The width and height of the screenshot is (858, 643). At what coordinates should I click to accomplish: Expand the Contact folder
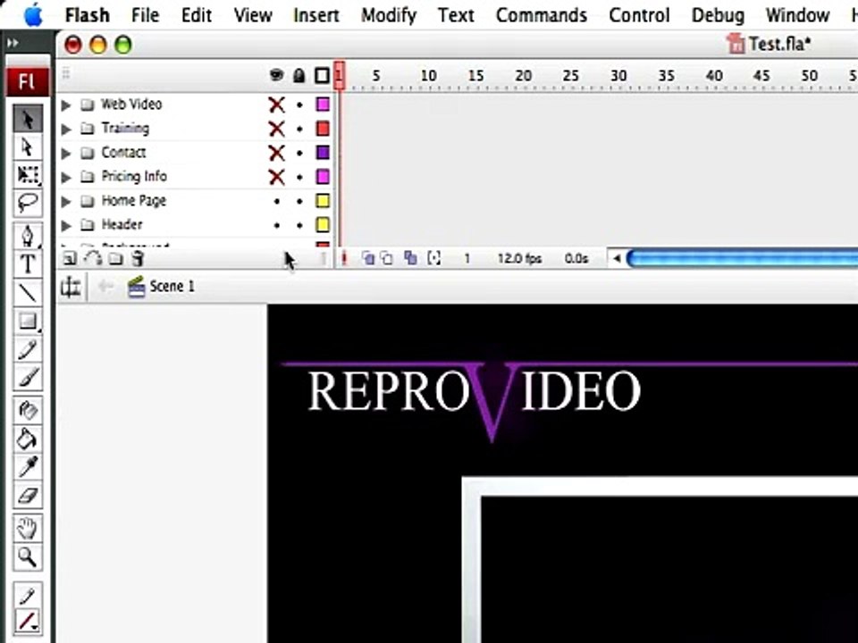(x=66, y=153)
